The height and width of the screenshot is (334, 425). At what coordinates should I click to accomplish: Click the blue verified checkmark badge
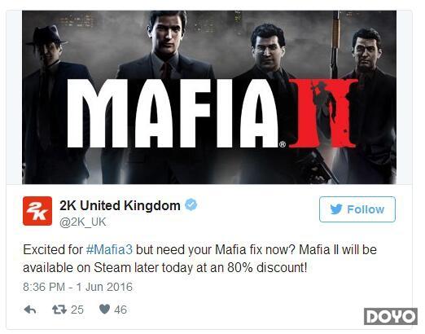(191, 204)
